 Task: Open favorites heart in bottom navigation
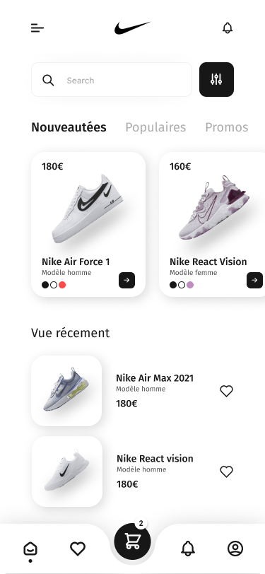78,549
